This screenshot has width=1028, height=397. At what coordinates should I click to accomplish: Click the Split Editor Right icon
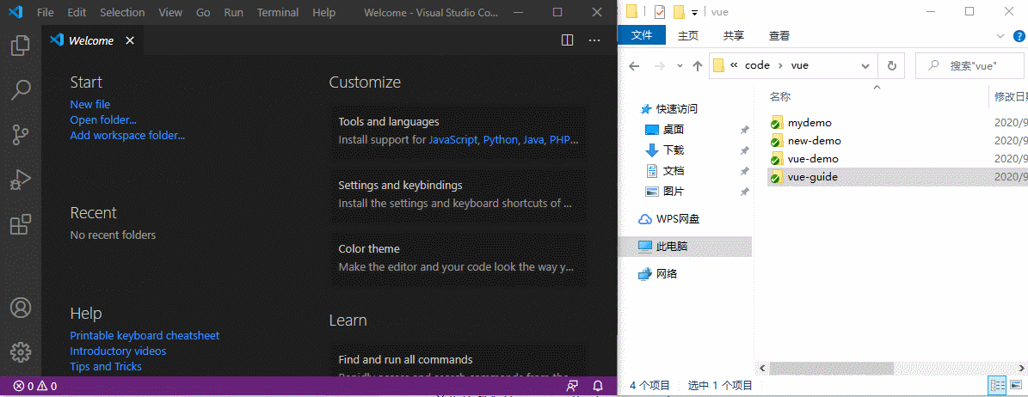(x=568, y=40)
